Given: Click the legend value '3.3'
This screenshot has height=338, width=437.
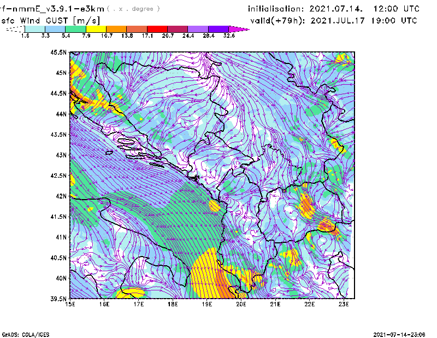Looking at the screenshot, I should click(45, 36).
